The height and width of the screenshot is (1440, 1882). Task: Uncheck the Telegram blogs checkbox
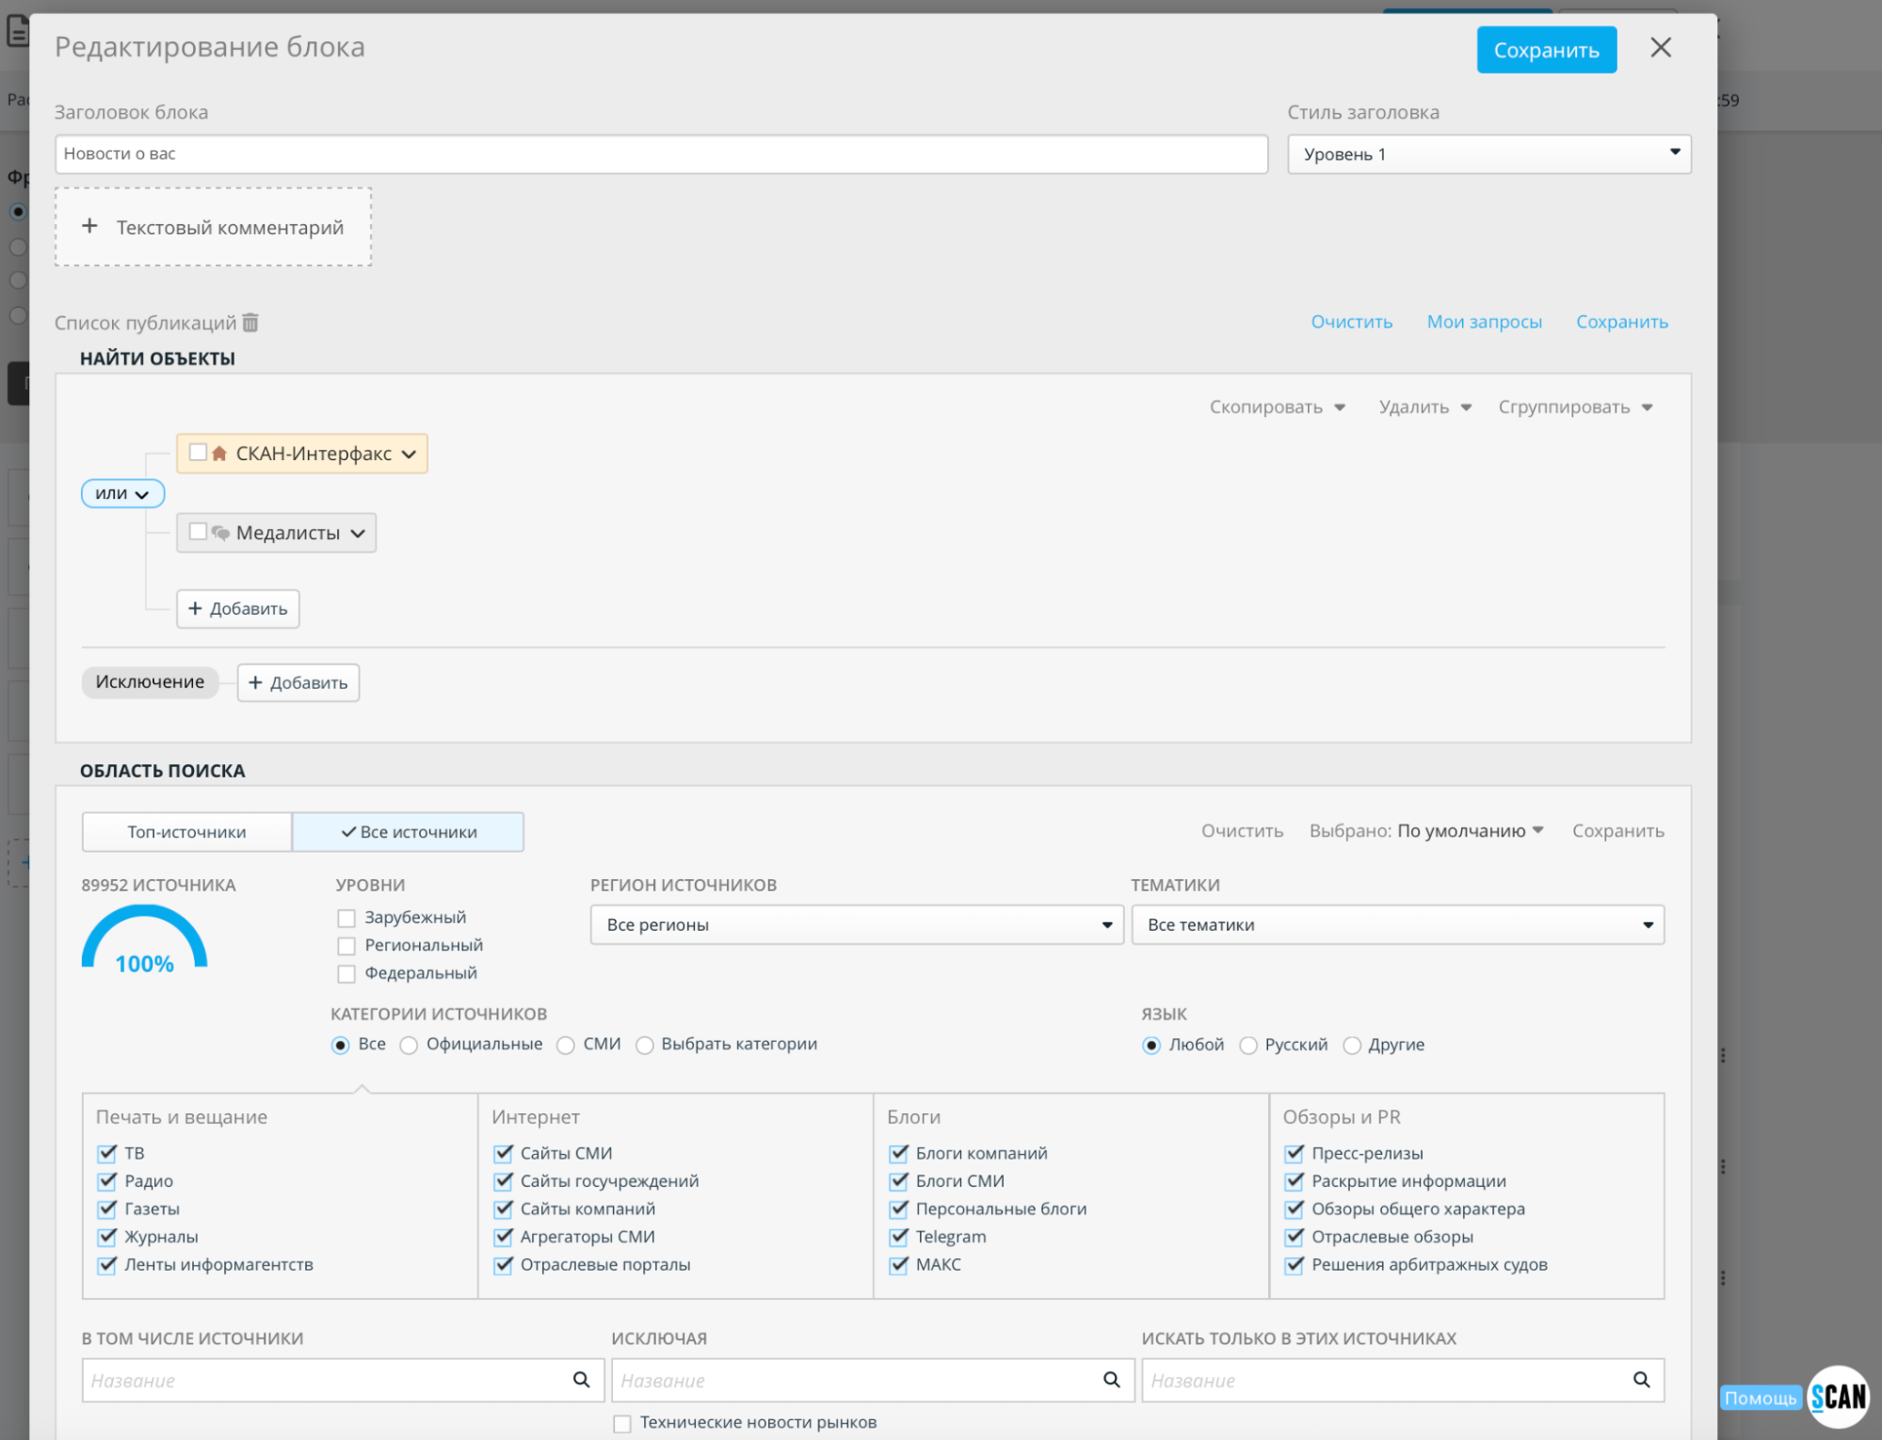899,1237
